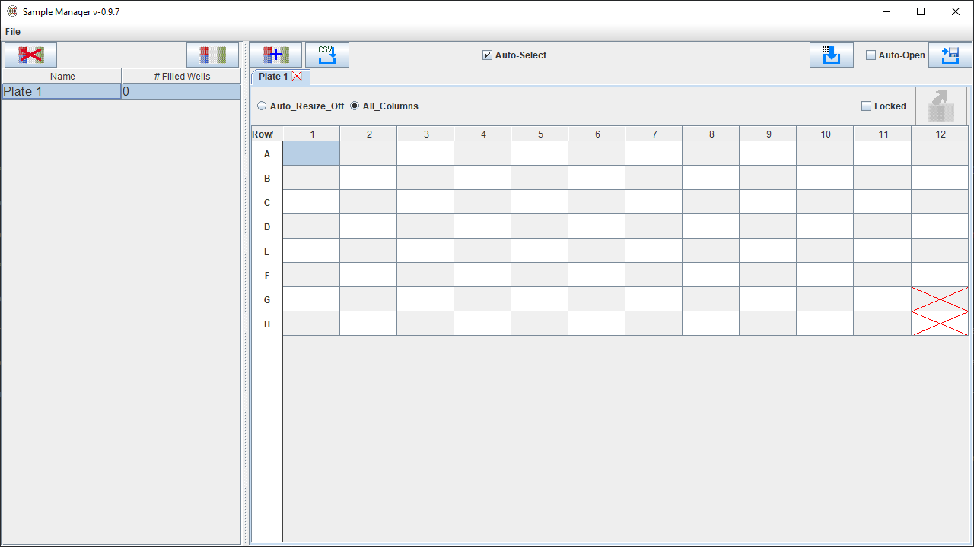Click row label H
This screenshot has width=974, height=547.
tap(267, 324)
